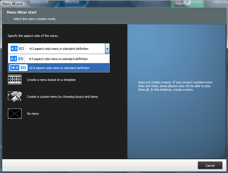The width and height of the screenshot is (228, 173).
Task: Click the 4:3 SD badge in combo box
Action: tap(17, 48)
